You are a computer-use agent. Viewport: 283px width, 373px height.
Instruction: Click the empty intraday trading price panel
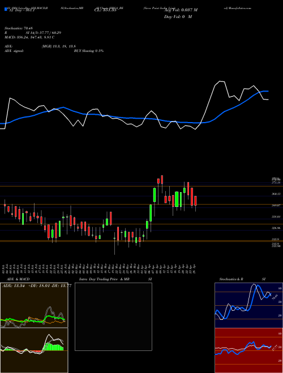tap(113, 316)
